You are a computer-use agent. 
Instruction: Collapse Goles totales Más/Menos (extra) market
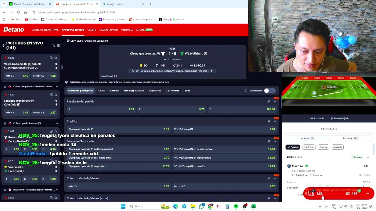pyautogui.click(x=275, y=198)
